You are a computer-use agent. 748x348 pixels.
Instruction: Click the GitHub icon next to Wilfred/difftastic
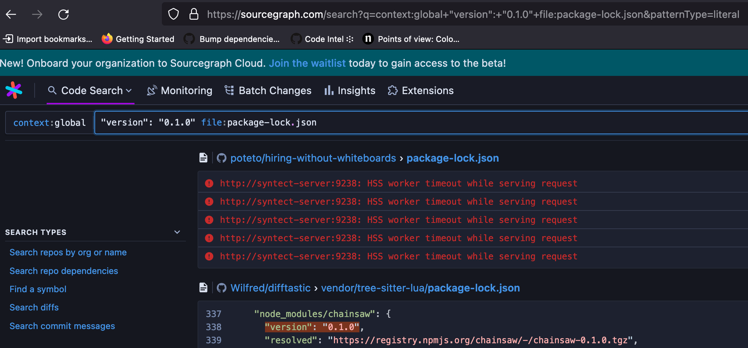(x=221, y=288)
